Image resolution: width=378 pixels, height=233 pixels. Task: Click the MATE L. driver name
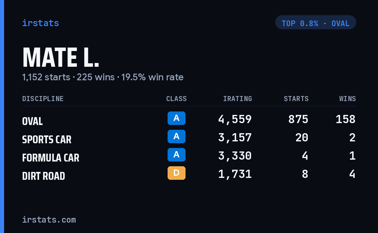click(x=61, y=58)
